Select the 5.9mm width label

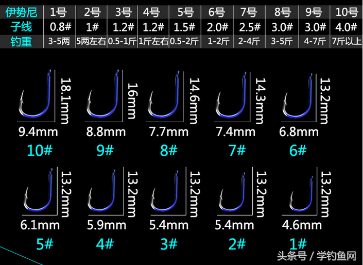tap(107, 225)
